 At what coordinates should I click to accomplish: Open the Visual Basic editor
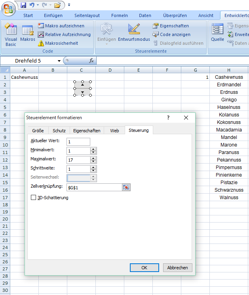click(x=11, y=34)
